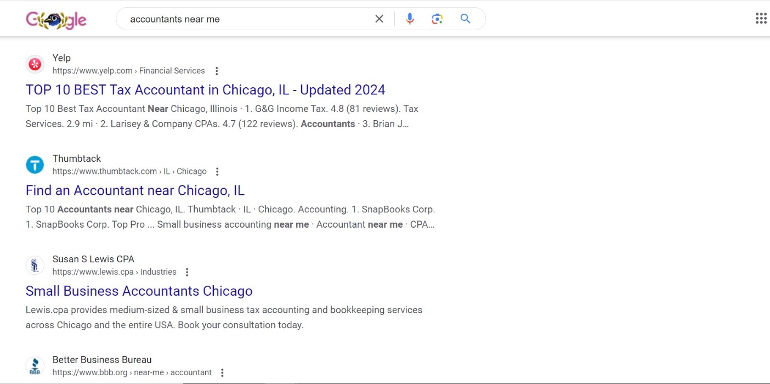Click the Susan S Lewis CPA favicon
770x384 pixels.
tap(35, 266)
